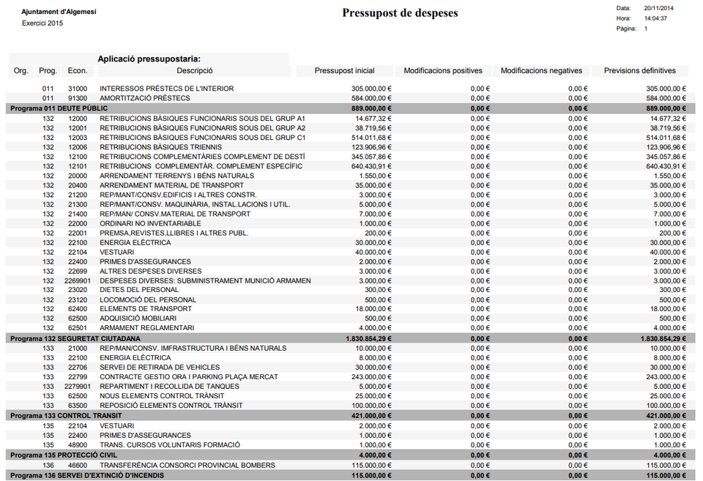The width and height of the screenshot is (703, 481).
Task: Select the 'Previsions definitives' column header
Action: click(x=640, y=71)
